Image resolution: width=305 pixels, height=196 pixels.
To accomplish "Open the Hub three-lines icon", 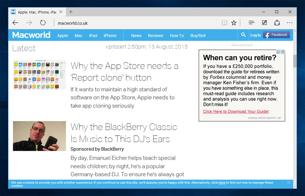I will pos(252,23).
